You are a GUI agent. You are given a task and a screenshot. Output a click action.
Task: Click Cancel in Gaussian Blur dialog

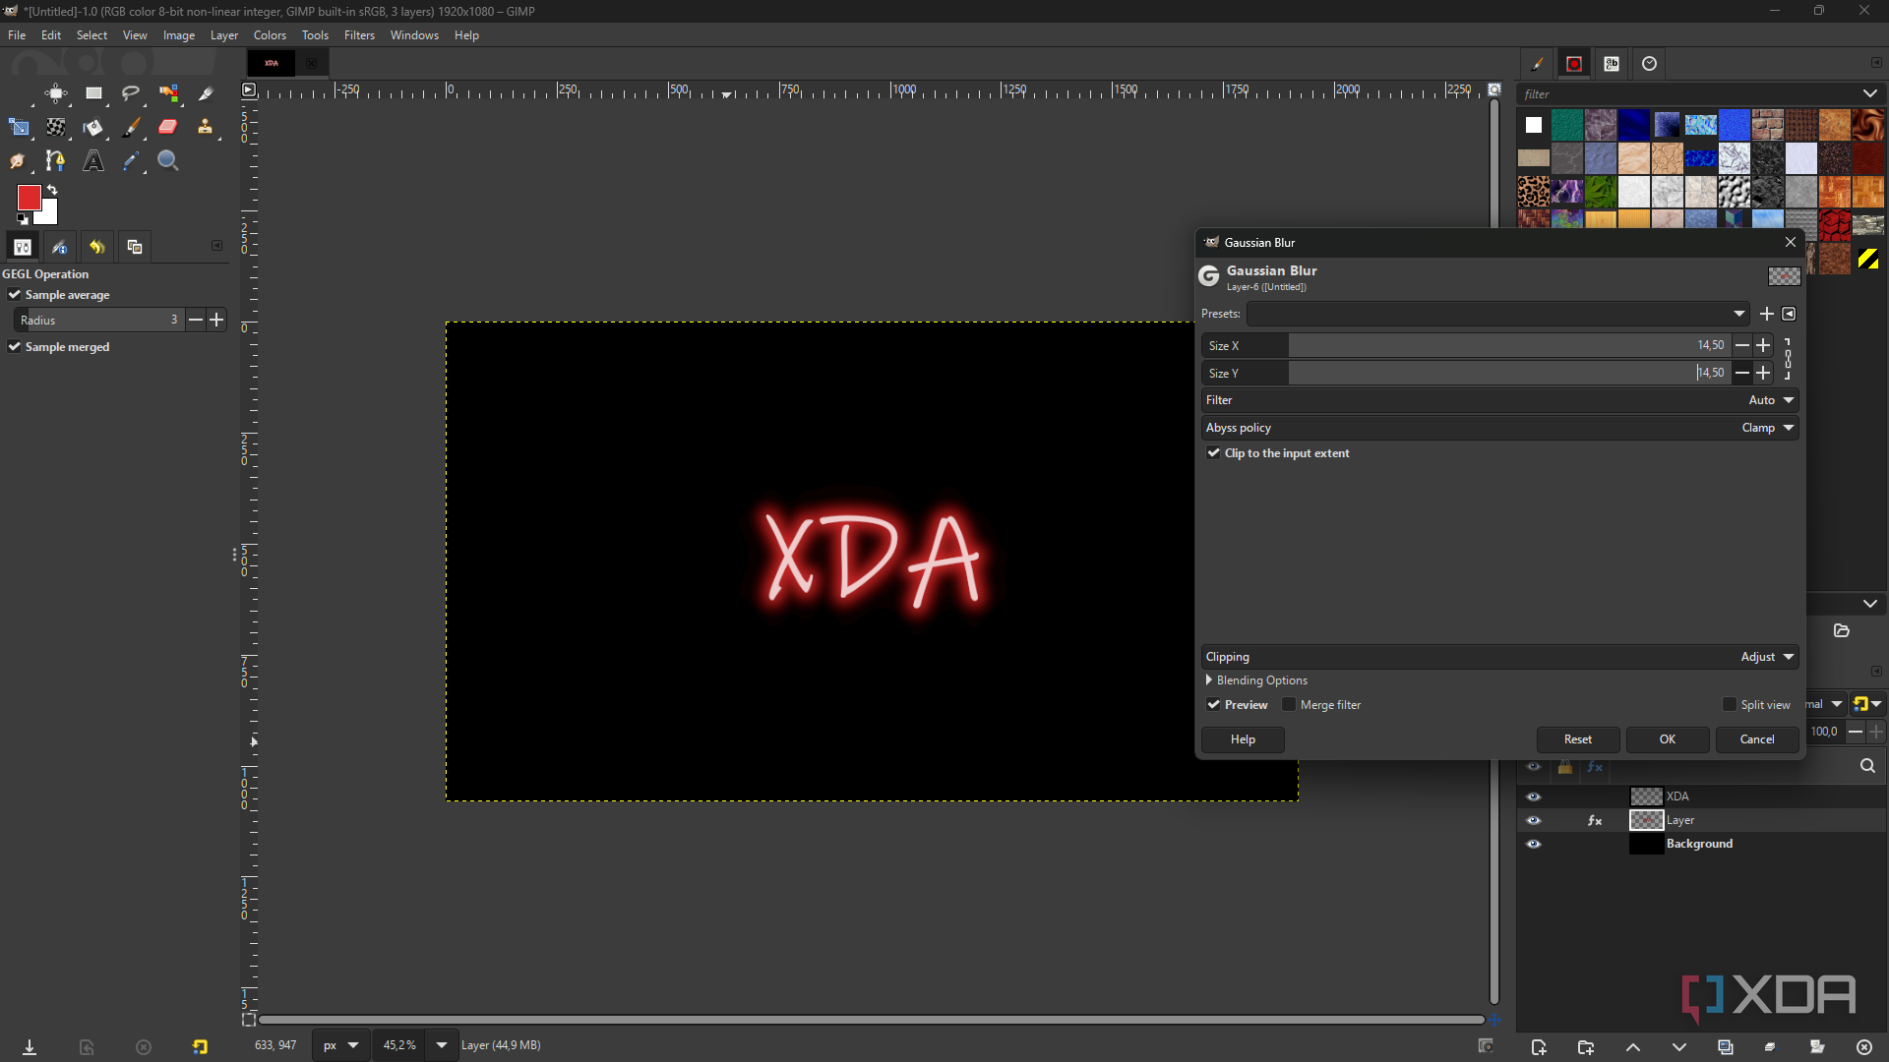pyautogui.click(x=1757, y=739)
